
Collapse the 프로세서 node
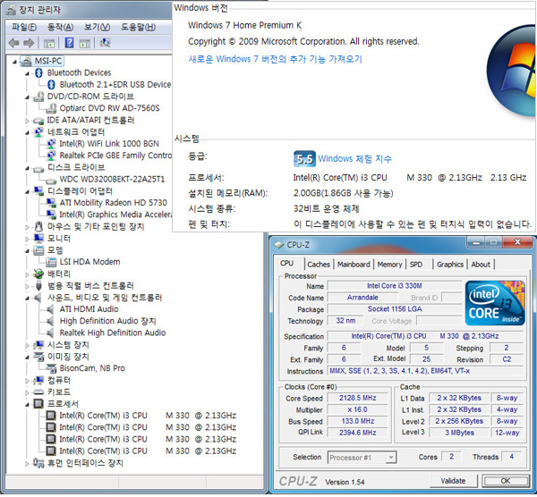28,405
